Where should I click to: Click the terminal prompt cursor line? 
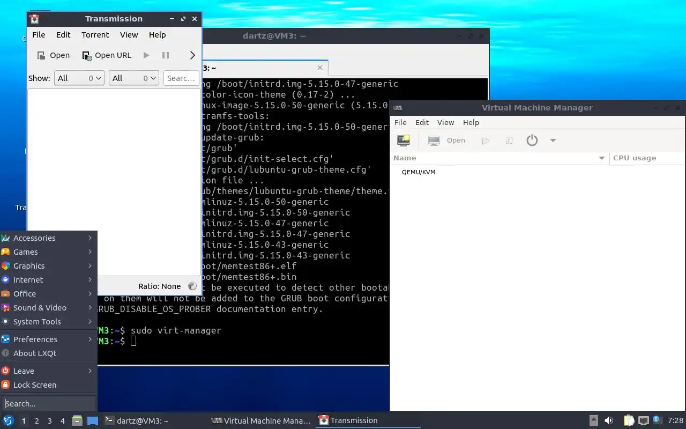click(x=133, y=341)
